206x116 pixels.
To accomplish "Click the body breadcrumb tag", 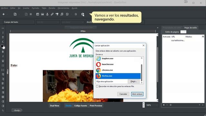I will [x=17, y=110].
